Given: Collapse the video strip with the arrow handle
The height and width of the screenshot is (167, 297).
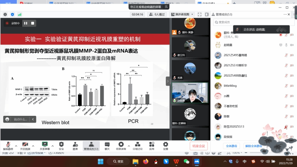Looking at the screenshot, I should click(168, 81).
